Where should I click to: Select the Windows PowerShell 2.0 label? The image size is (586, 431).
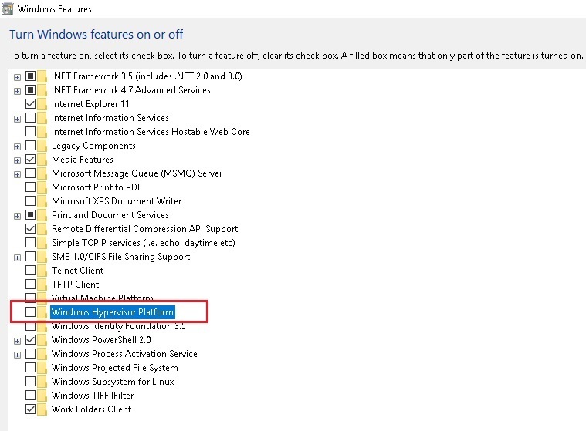click(x=101, y=339)
